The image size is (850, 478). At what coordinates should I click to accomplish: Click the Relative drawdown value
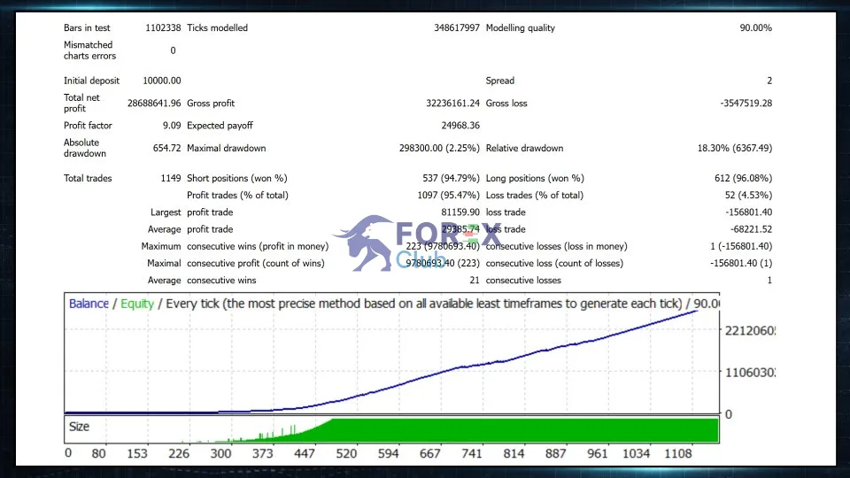pyautogui.click(x=735, y=148)
